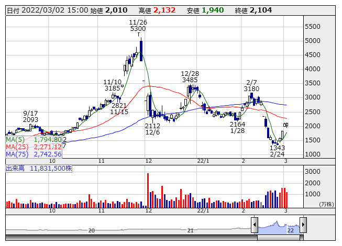The height and width of the screenshot is (246, 342).
Task: Click the 2164 1/28 low label
Action: pyautogui.click(x=238, y=128)
